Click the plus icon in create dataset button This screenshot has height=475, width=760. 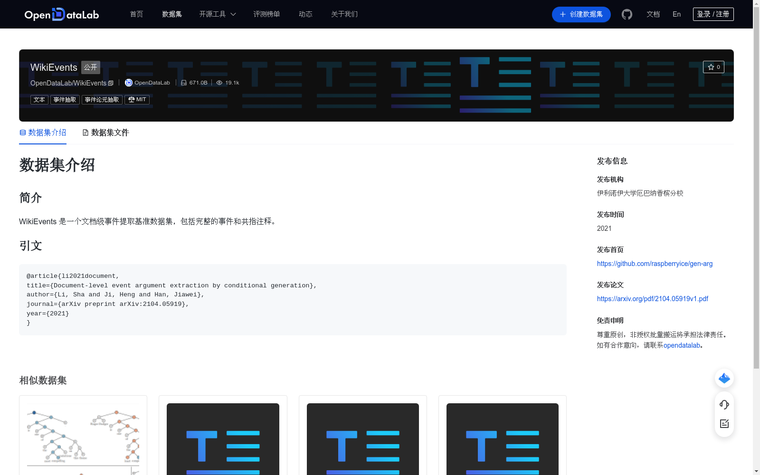click(563, 14)
